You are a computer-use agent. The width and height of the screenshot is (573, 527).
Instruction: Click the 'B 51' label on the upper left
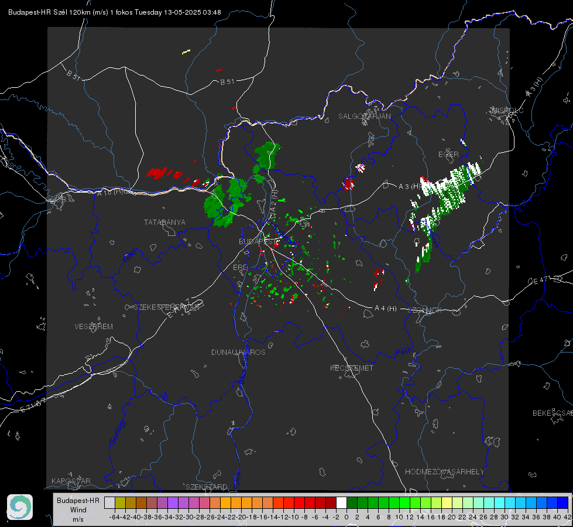(x=74, y=75)
